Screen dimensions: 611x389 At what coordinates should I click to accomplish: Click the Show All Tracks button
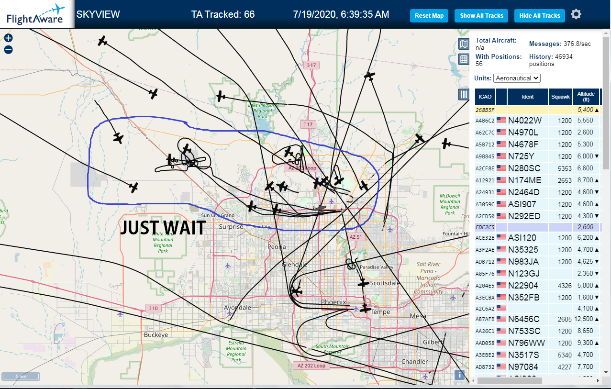click(x=481, y=16)
